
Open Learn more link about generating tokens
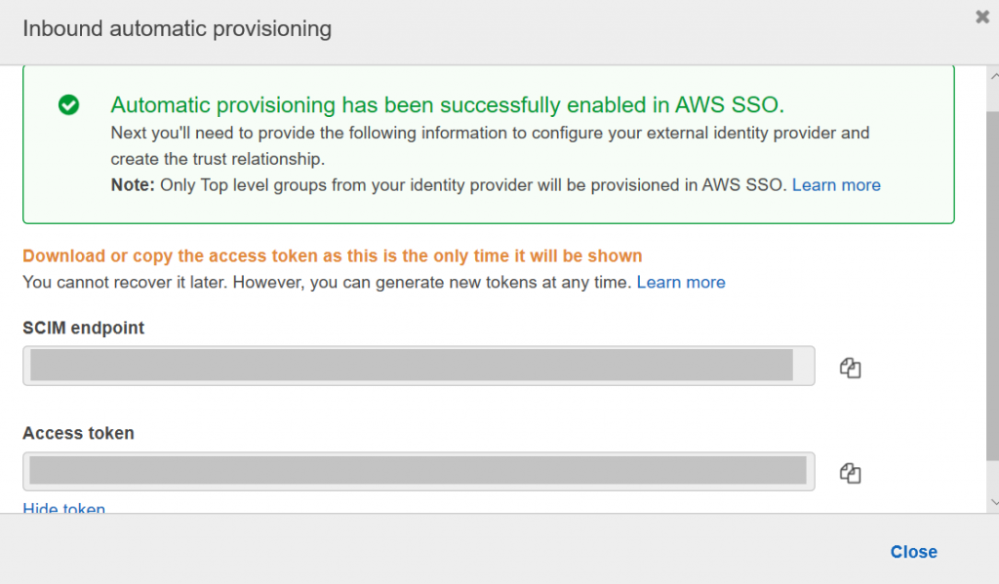[x=681, y=282]
